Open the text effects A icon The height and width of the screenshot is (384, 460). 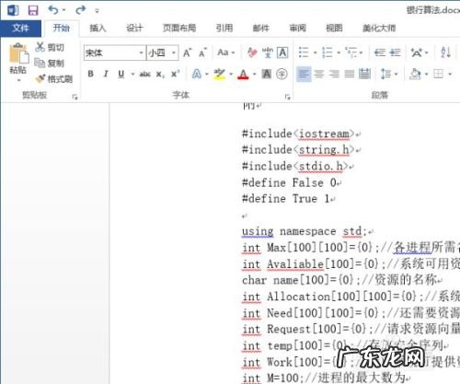pyautogui.click(x=197, y=74)
